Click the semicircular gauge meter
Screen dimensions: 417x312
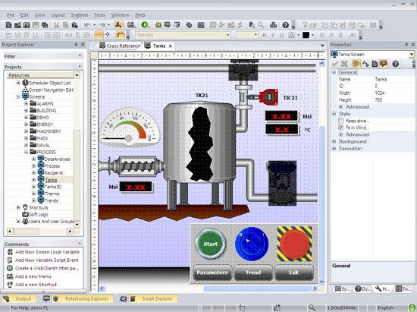coord(130,127)
